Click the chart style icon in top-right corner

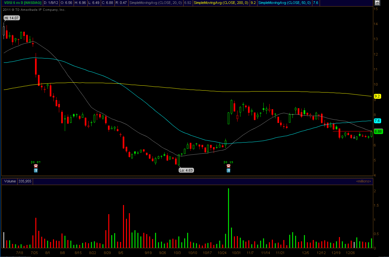click(x=377, y=3)
